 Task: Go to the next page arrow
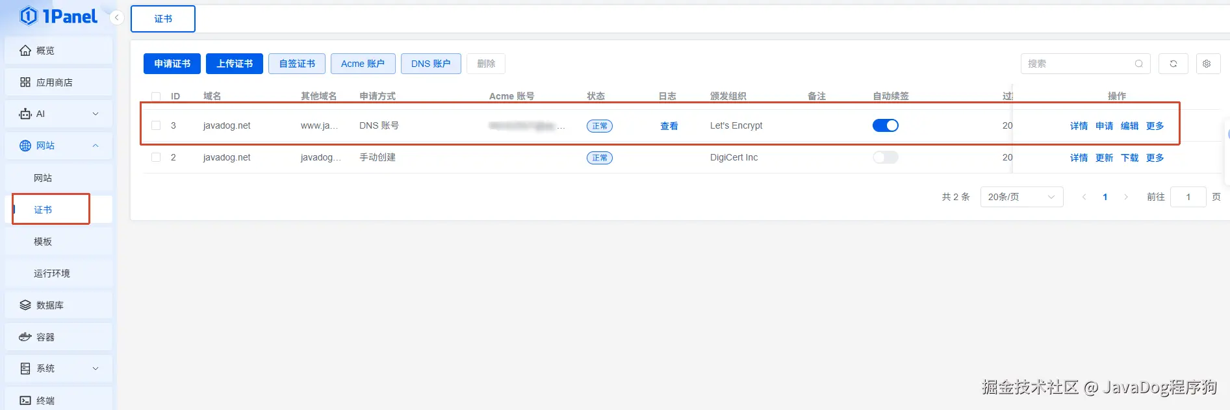point(1126,197)
